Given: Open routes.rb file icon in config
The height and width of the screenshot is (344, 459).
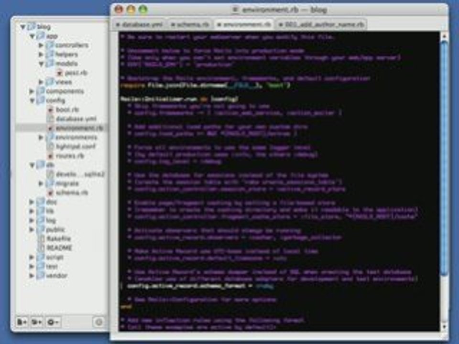Looking at the screenshot, I should (x=50, y=156).
